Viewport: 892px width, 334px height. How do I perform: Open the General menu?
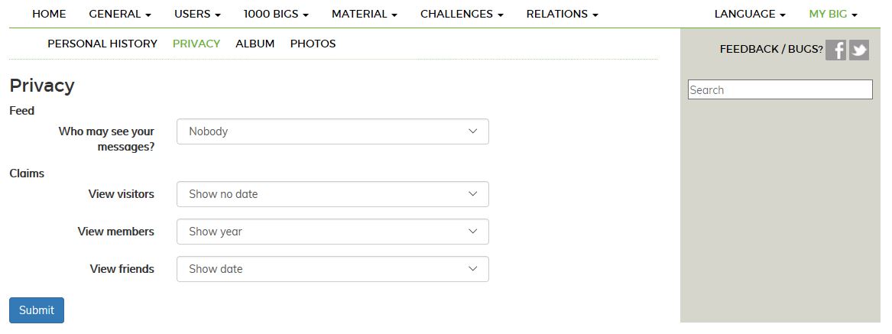click(x=120, y=14)
